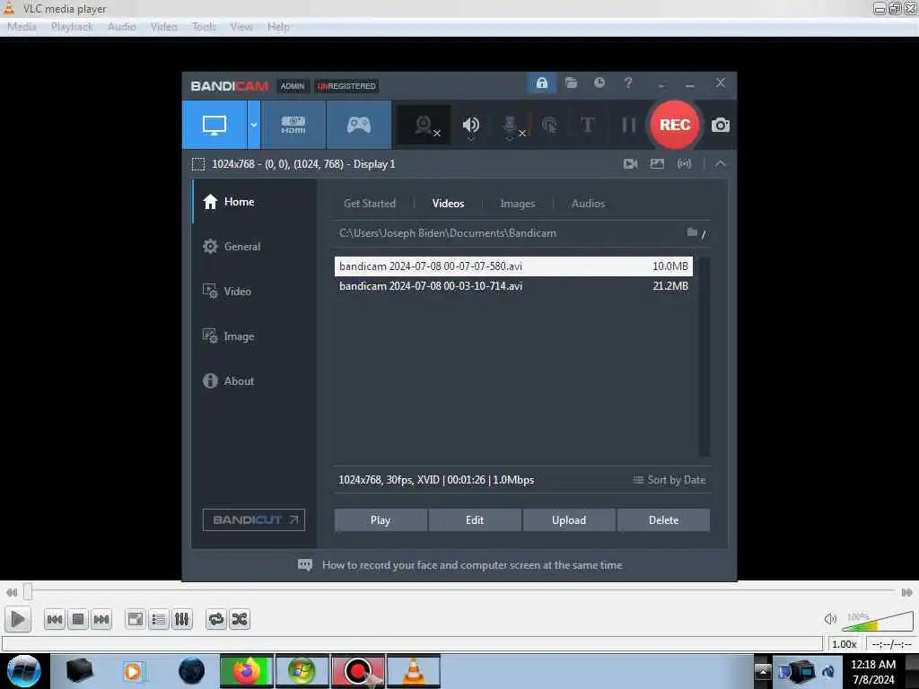Click the area selection rectangle icon
The height and width of the screenshot is (689, 919).
(198, 164)
